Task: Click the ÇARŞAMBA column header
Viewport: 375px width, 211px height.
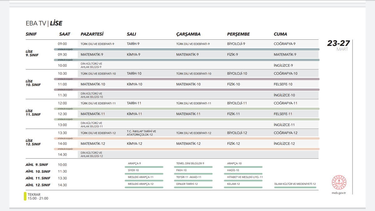Action: tap(188, 34)
